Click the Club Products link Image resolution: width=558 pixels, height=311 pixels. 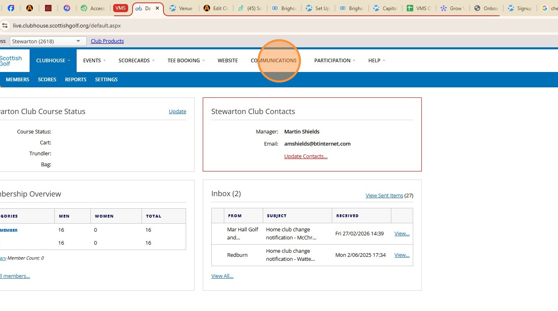tap(107, 41)
